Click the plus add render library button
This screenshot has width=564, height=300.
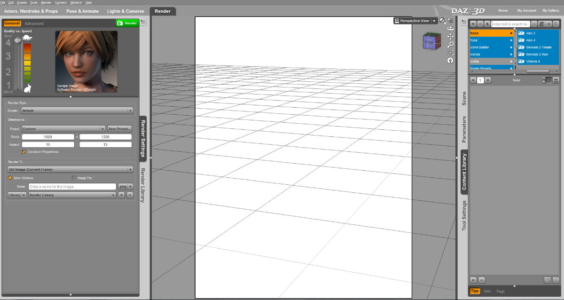[x=121, y=195]
